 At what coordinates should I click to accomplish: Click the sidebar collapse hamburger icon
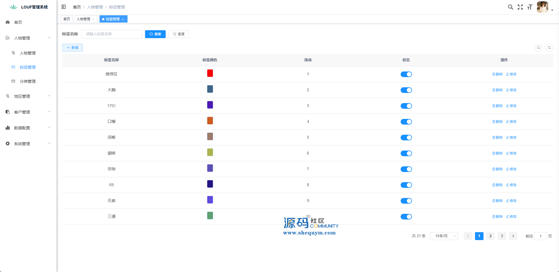64,7
